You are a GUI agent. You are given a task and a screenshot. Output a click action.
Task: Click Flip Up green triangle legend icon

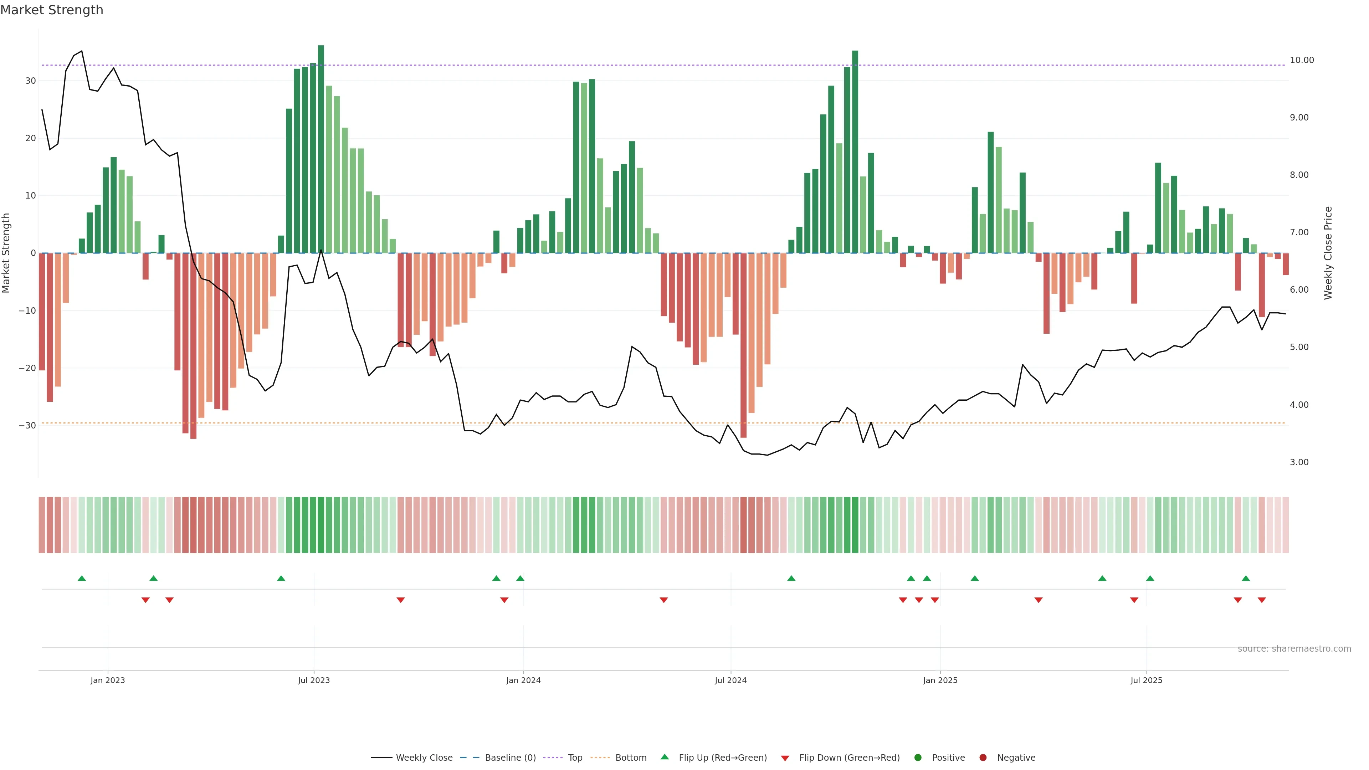[664, 757]
